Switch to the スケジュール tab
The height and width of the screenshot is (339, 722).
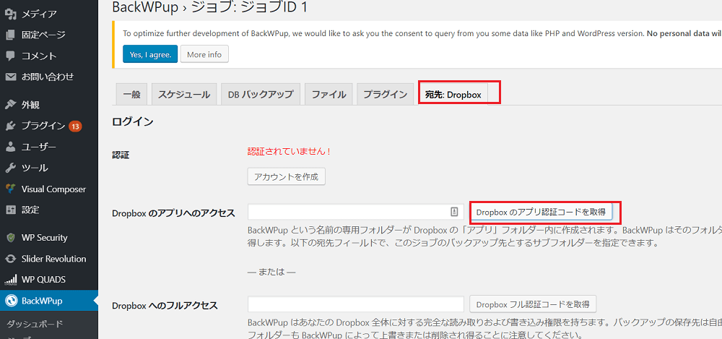pyautogui.click(x=184, y=95)
